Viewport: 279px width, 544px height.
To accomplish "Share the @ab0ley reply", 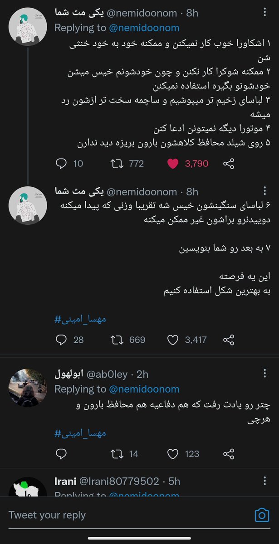I will pos(230,453).
